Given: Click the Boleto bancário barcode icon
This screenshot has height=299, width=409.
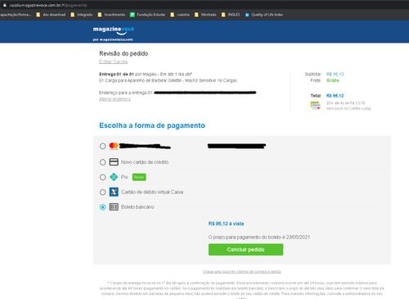Looking at the screenshot, I should coord(114,207).
